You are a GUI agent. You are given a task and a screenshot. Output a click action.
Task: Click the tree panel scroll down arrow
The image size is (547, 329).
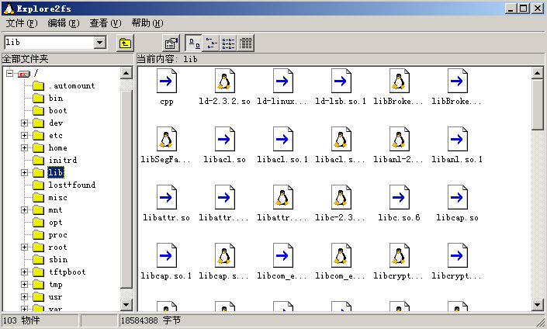click(126, 305)
